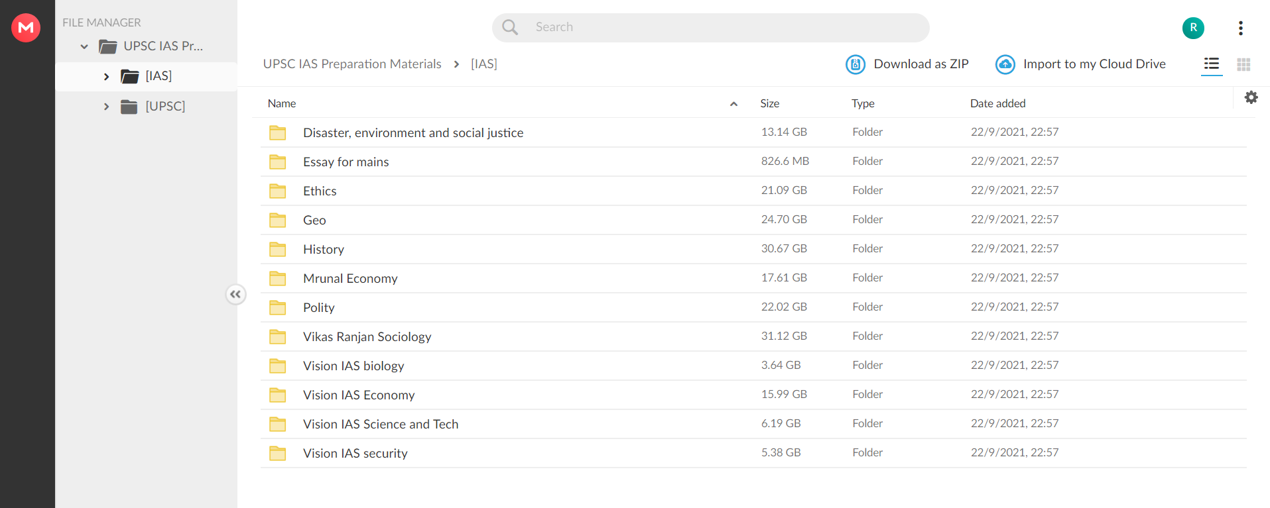Click the search magnifier icon
Screen dimensions: 1270x508
pyautogui.click(x=509, y=27)
